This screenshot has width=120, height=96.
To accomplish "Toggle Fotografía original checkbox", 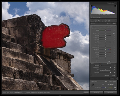I will (91, 17).
